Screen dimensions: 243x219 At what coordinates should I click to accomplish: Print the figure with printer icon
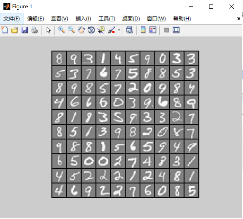(35, 30)
